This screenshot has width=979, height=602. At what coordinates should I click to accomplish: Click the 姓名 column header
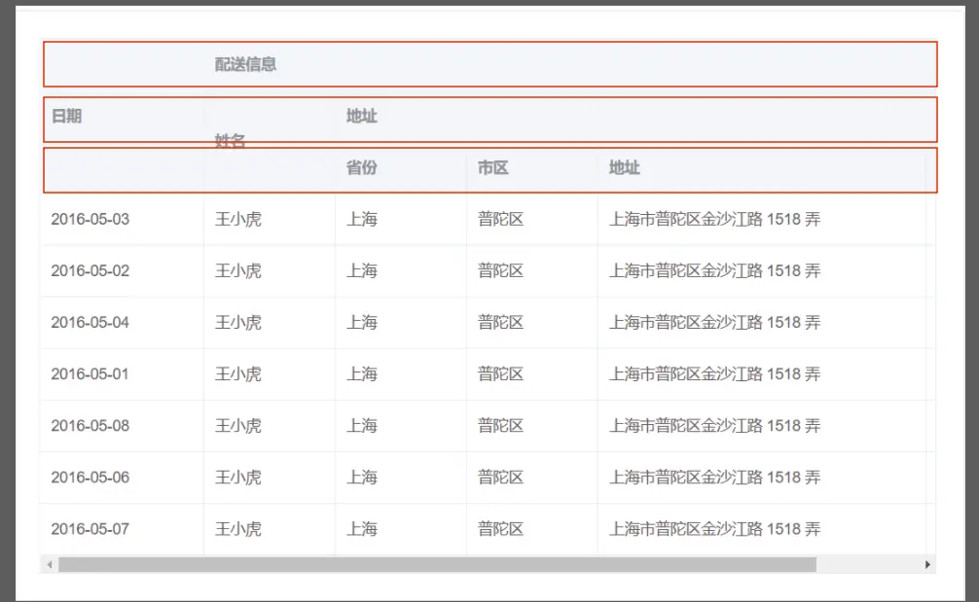click(x=230, y=141)
